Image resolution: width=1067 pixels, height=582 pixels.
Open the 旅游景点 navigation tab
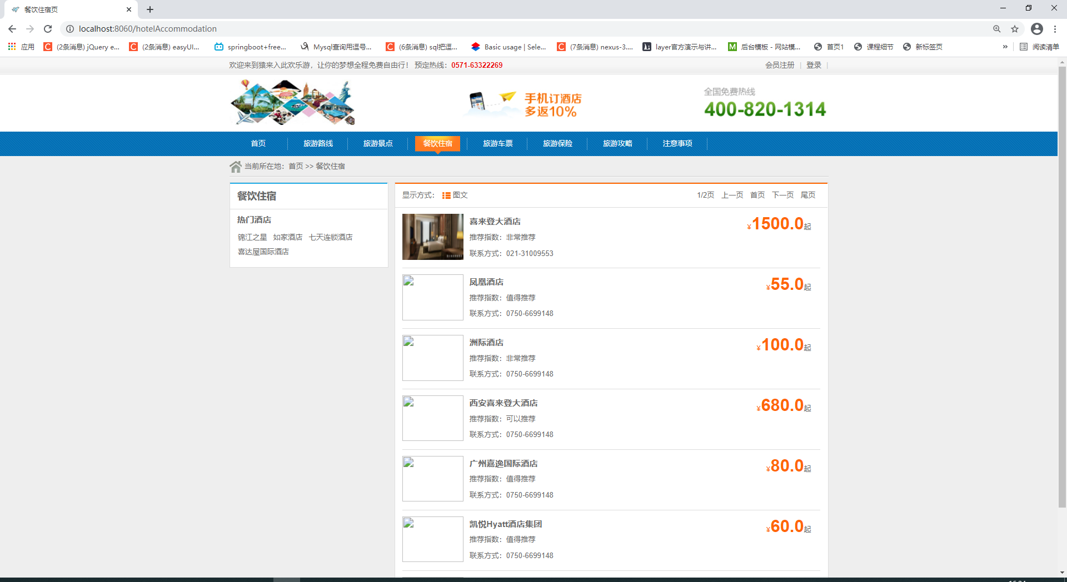click(378, 143)
